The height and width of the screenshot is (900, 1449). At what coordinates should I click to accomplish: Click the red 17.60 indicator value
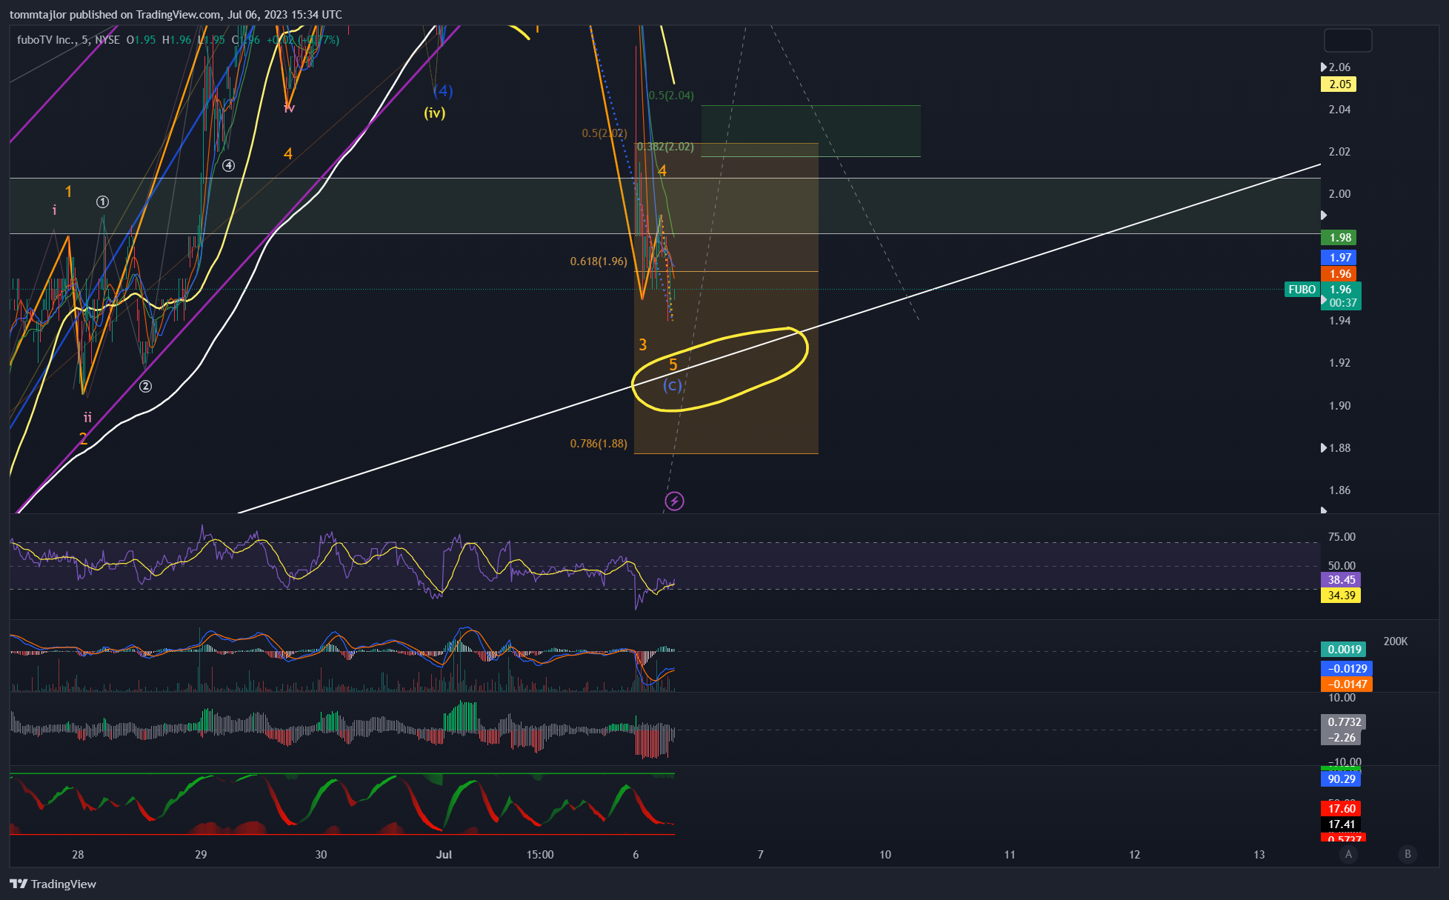click(x=1342, y=809)
